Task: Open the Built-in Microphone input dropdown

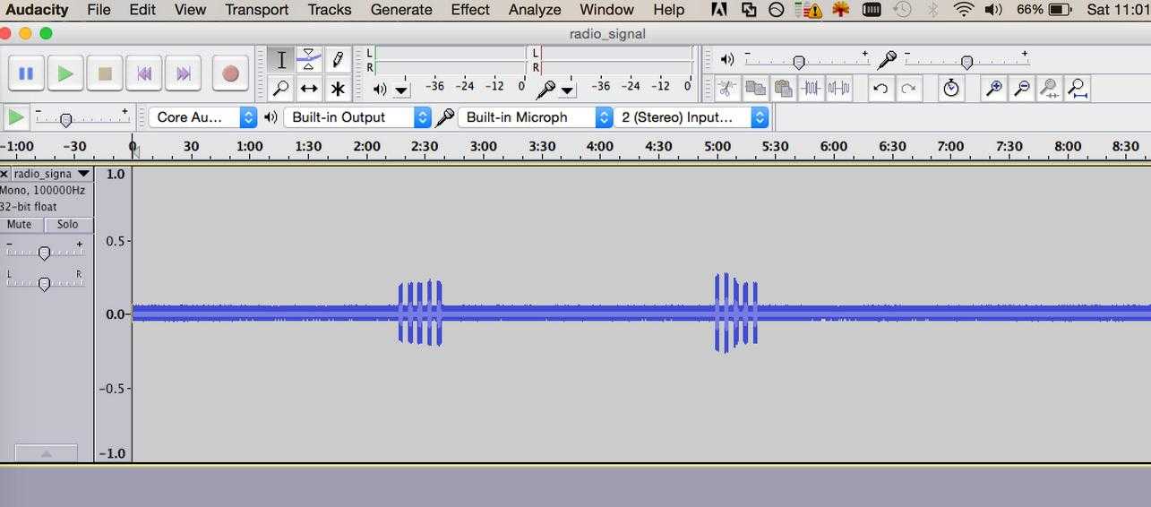Action: [535, 117]
